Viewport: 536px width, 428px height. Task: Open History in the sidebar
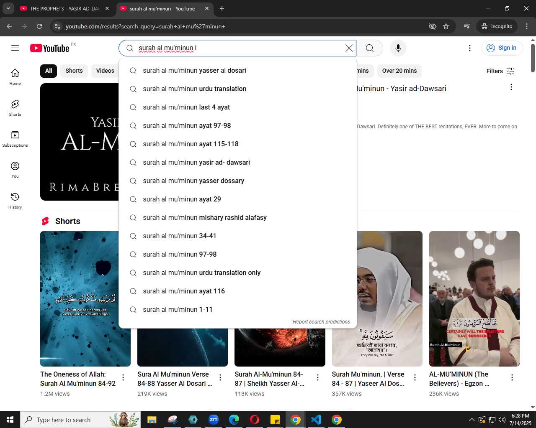pyautogui.click(x=15, y=201)
